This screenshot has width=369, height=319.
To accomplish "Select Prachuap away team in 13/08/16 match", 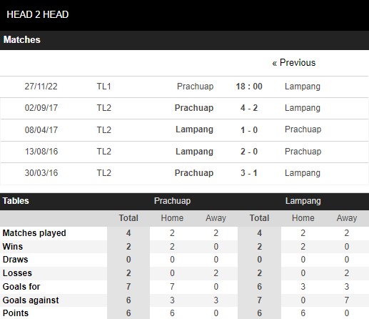I will 303,152.
